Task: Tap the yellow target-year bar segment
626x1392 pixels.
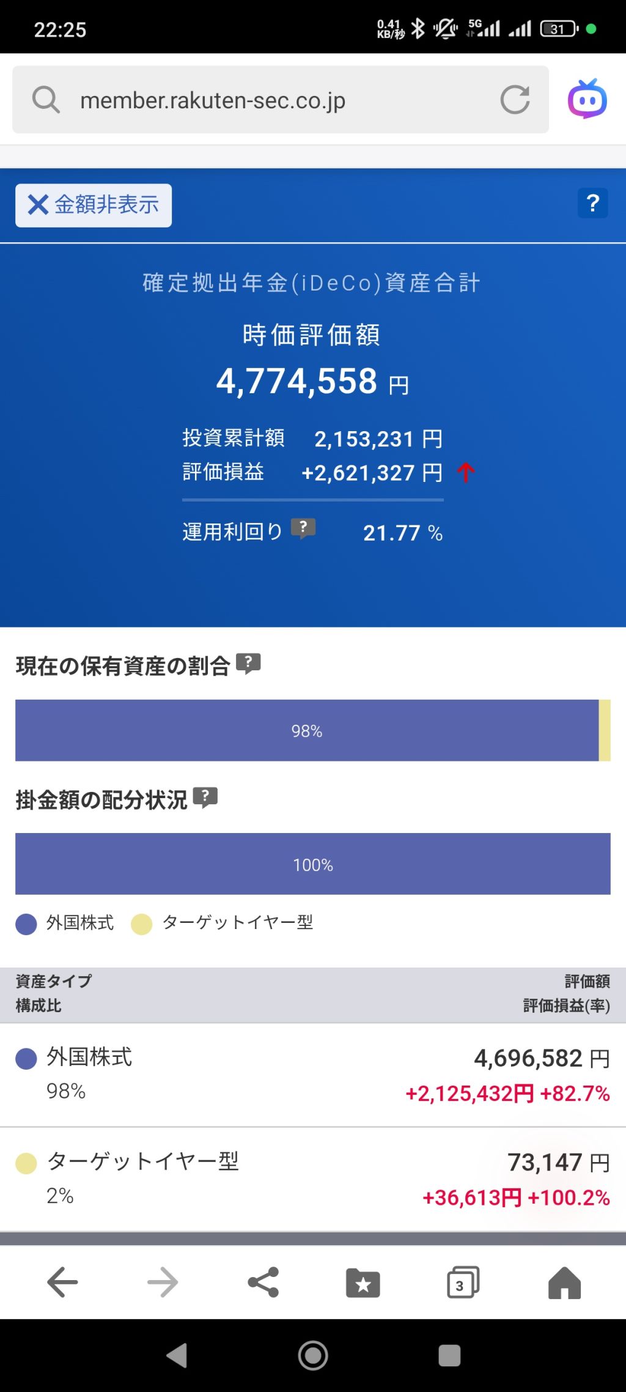Action: [605, 730]
